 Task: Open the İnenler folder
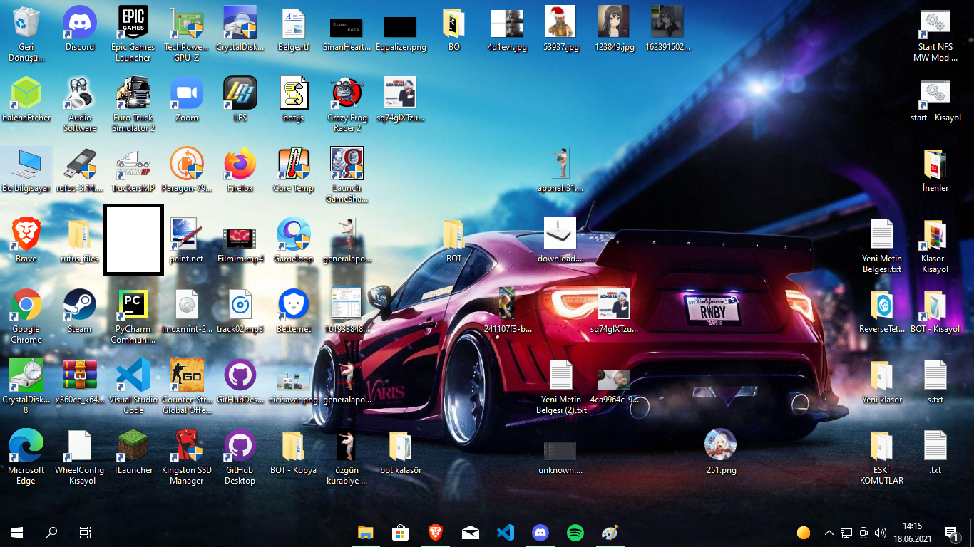tap(935, 170)
